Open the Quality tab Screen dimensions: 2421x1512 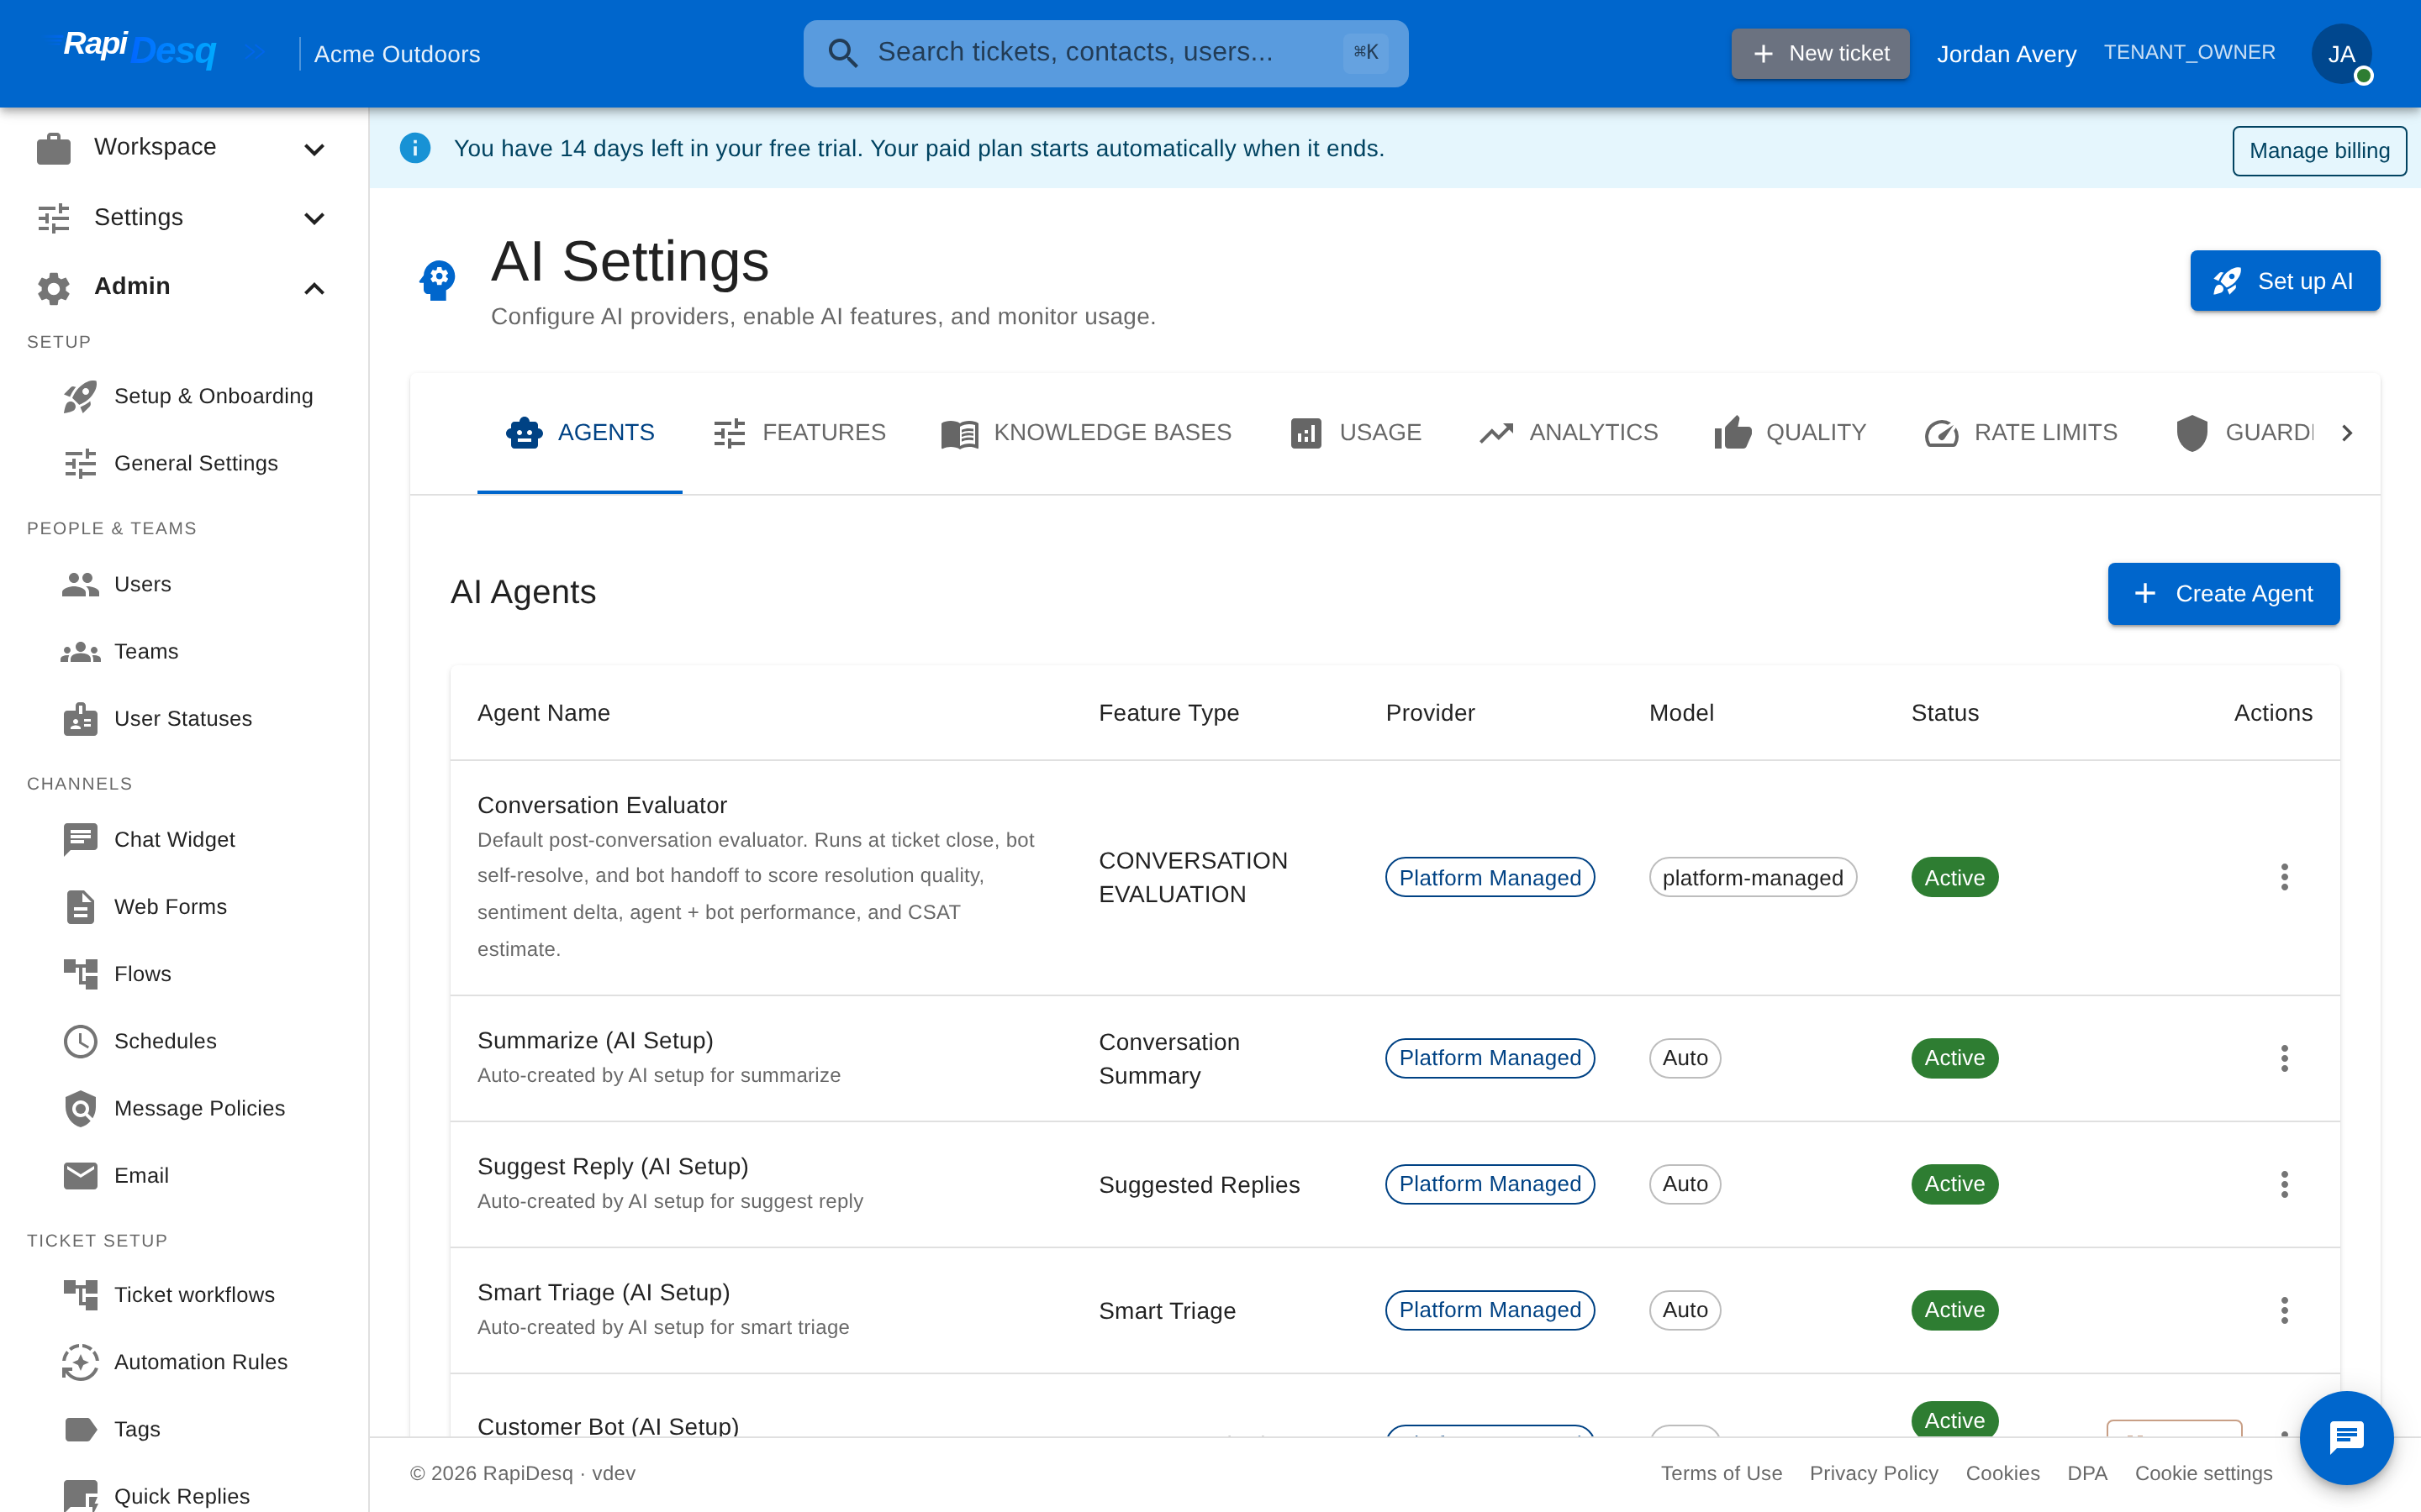pyautogui.click(x=1790, y=433)
